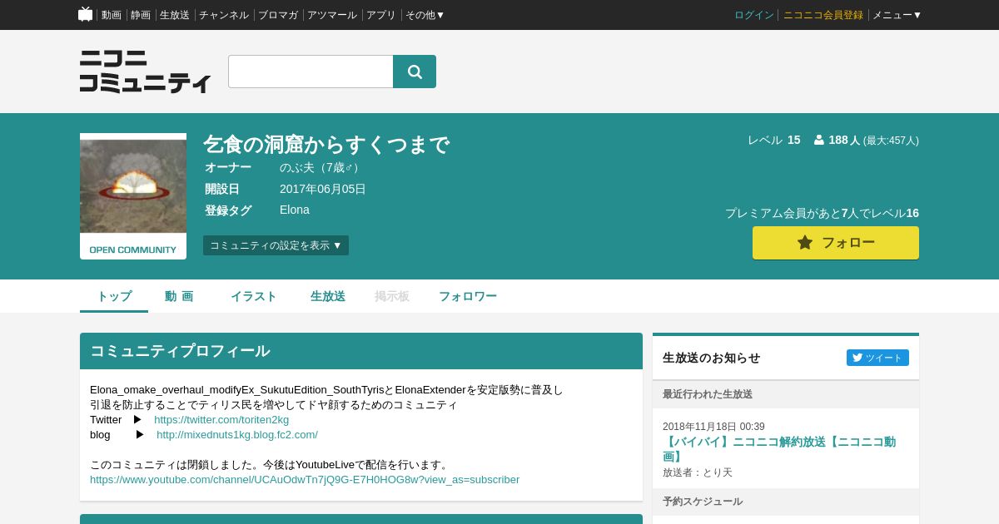Open 静画 in top navigation

pos(141,15)
